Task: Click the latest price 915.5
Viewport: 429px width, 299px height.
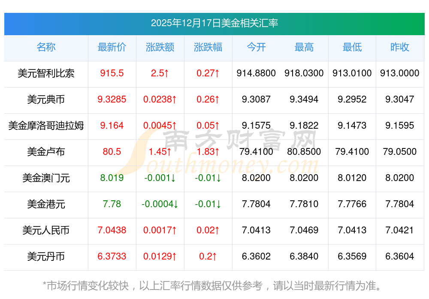Action: point(112,73)
